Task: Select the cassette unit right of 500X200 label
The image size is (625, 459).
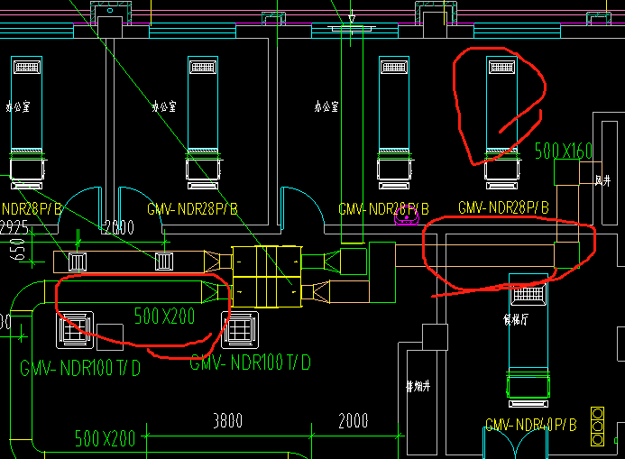Action: click(x=240, y=329)
